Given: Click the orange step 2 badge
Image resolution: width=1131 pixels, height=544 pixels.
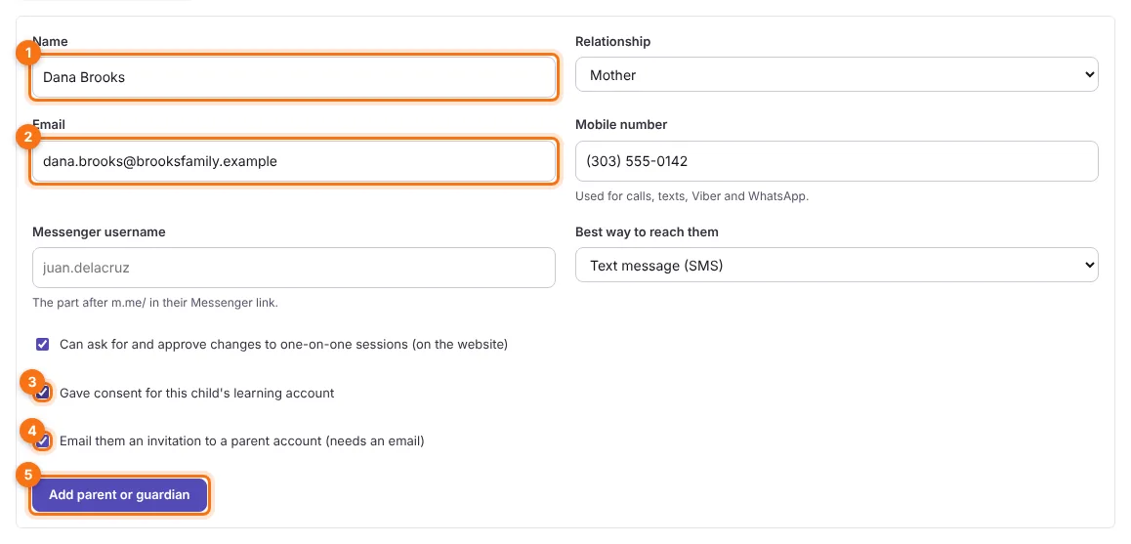Looking at the screenshot, I should tap(29, 137).
